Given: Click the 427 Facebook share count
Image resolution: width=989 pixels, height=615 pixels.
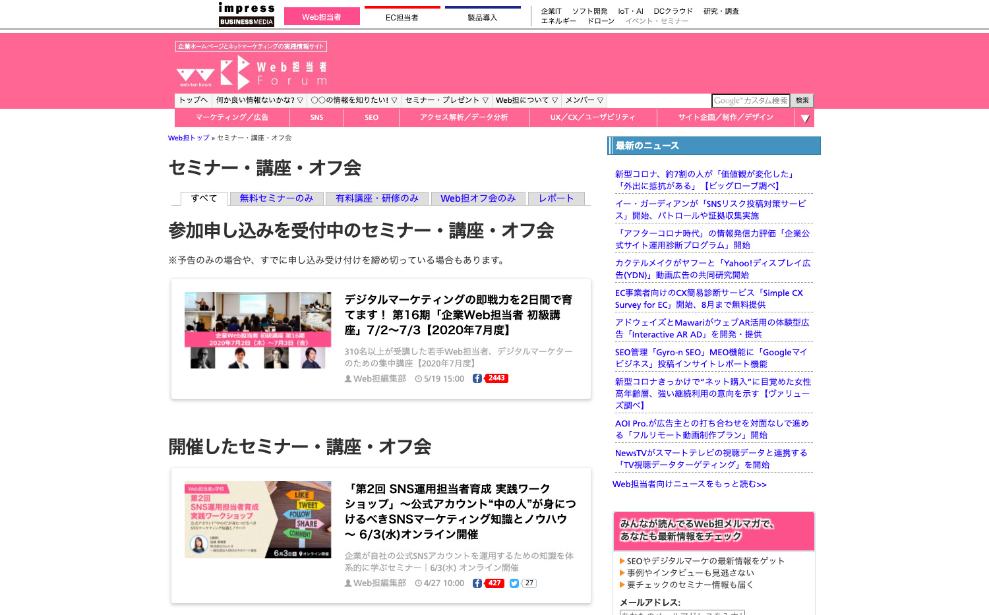Looking at the screenshot, I should pos(494,583).
